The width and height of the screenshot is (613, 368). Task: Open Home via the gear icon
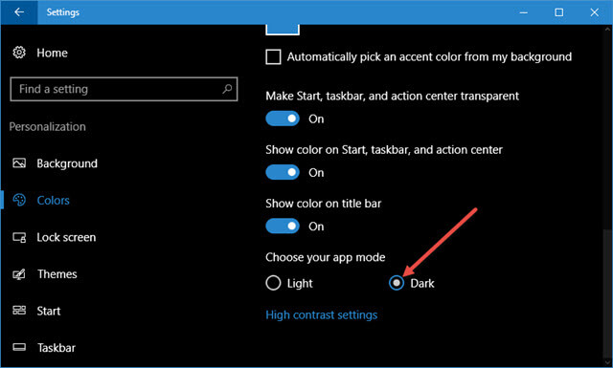19,53
